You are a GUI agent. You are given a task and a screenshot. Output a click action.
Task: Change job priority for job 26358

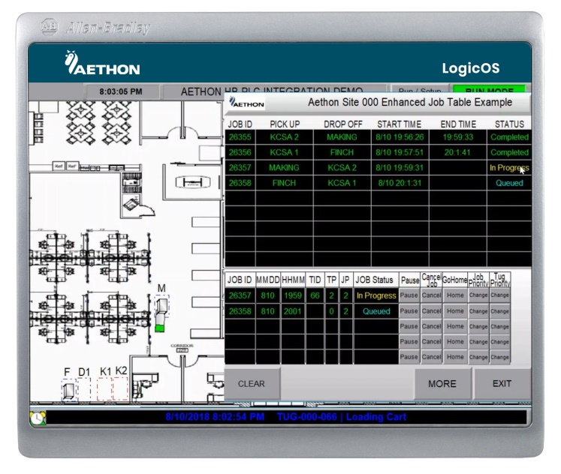478,311
